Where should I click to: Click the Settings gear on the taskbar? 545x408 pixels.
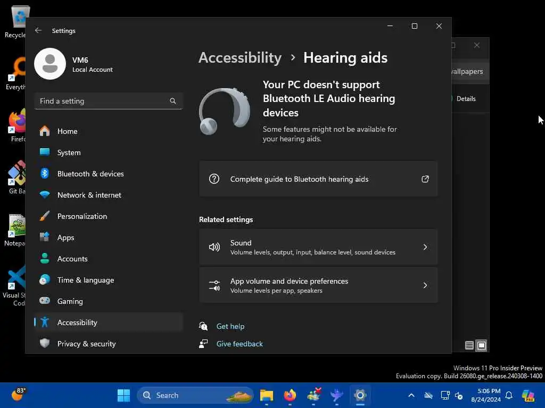360,395
